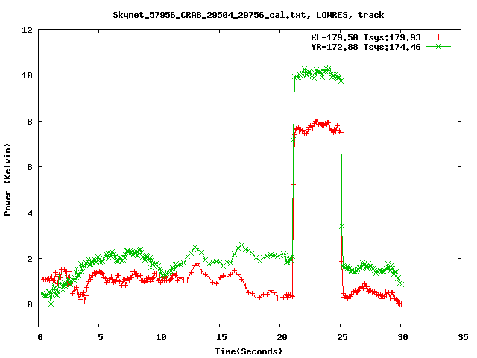477x358 pixels.
Task: Click y-axis tick label 2
Action: [30, 259]
